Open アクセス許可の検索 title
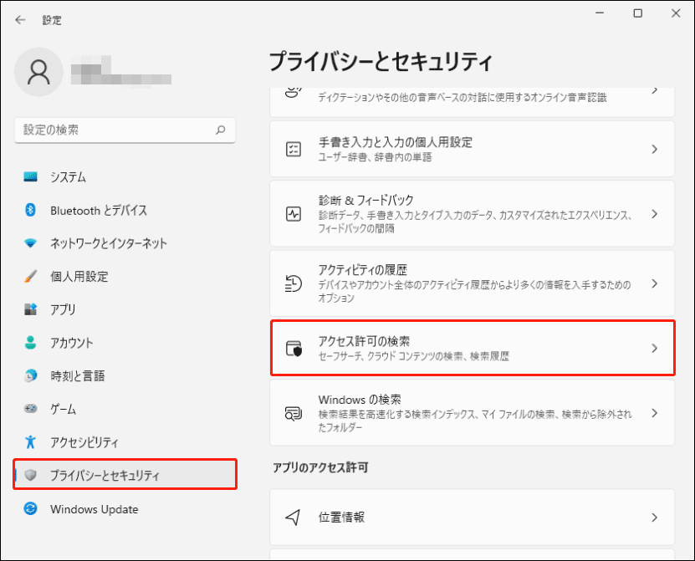The width and height of the screenshot is (695, 561). point(364,341)
